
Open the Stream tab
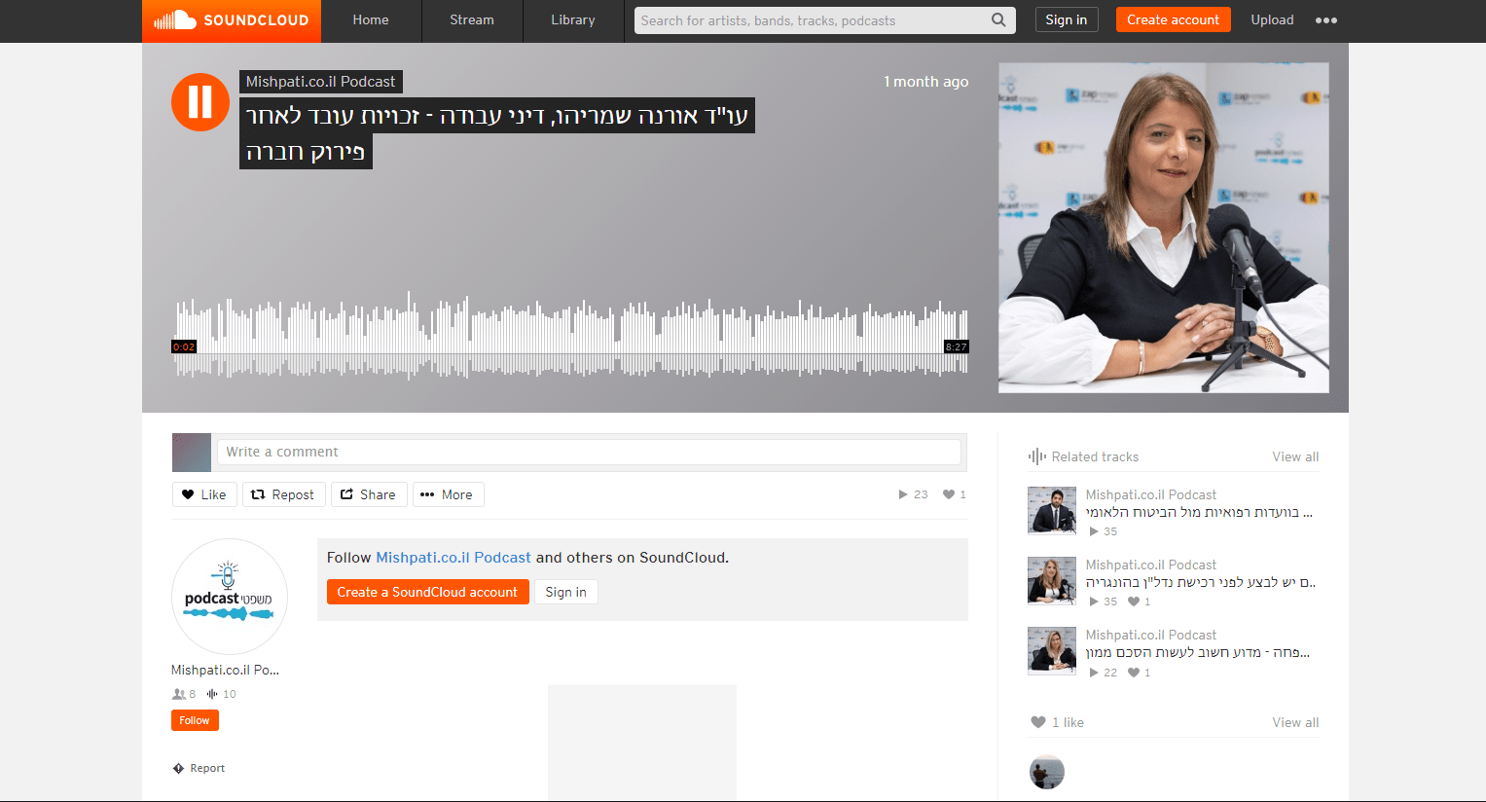click(472, 20)
